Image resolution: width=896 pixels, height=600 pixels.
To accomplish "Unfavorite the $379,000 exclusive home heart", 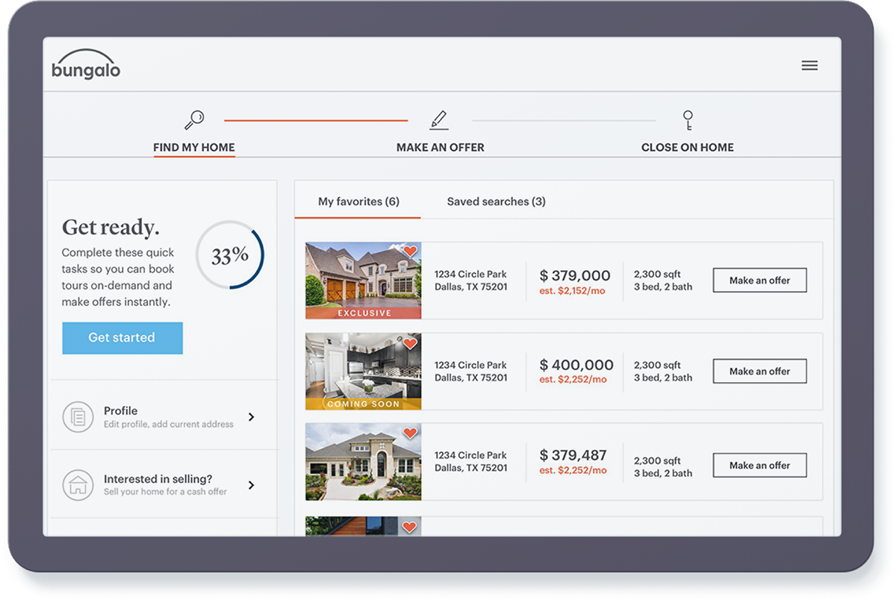I will point(410,251).
